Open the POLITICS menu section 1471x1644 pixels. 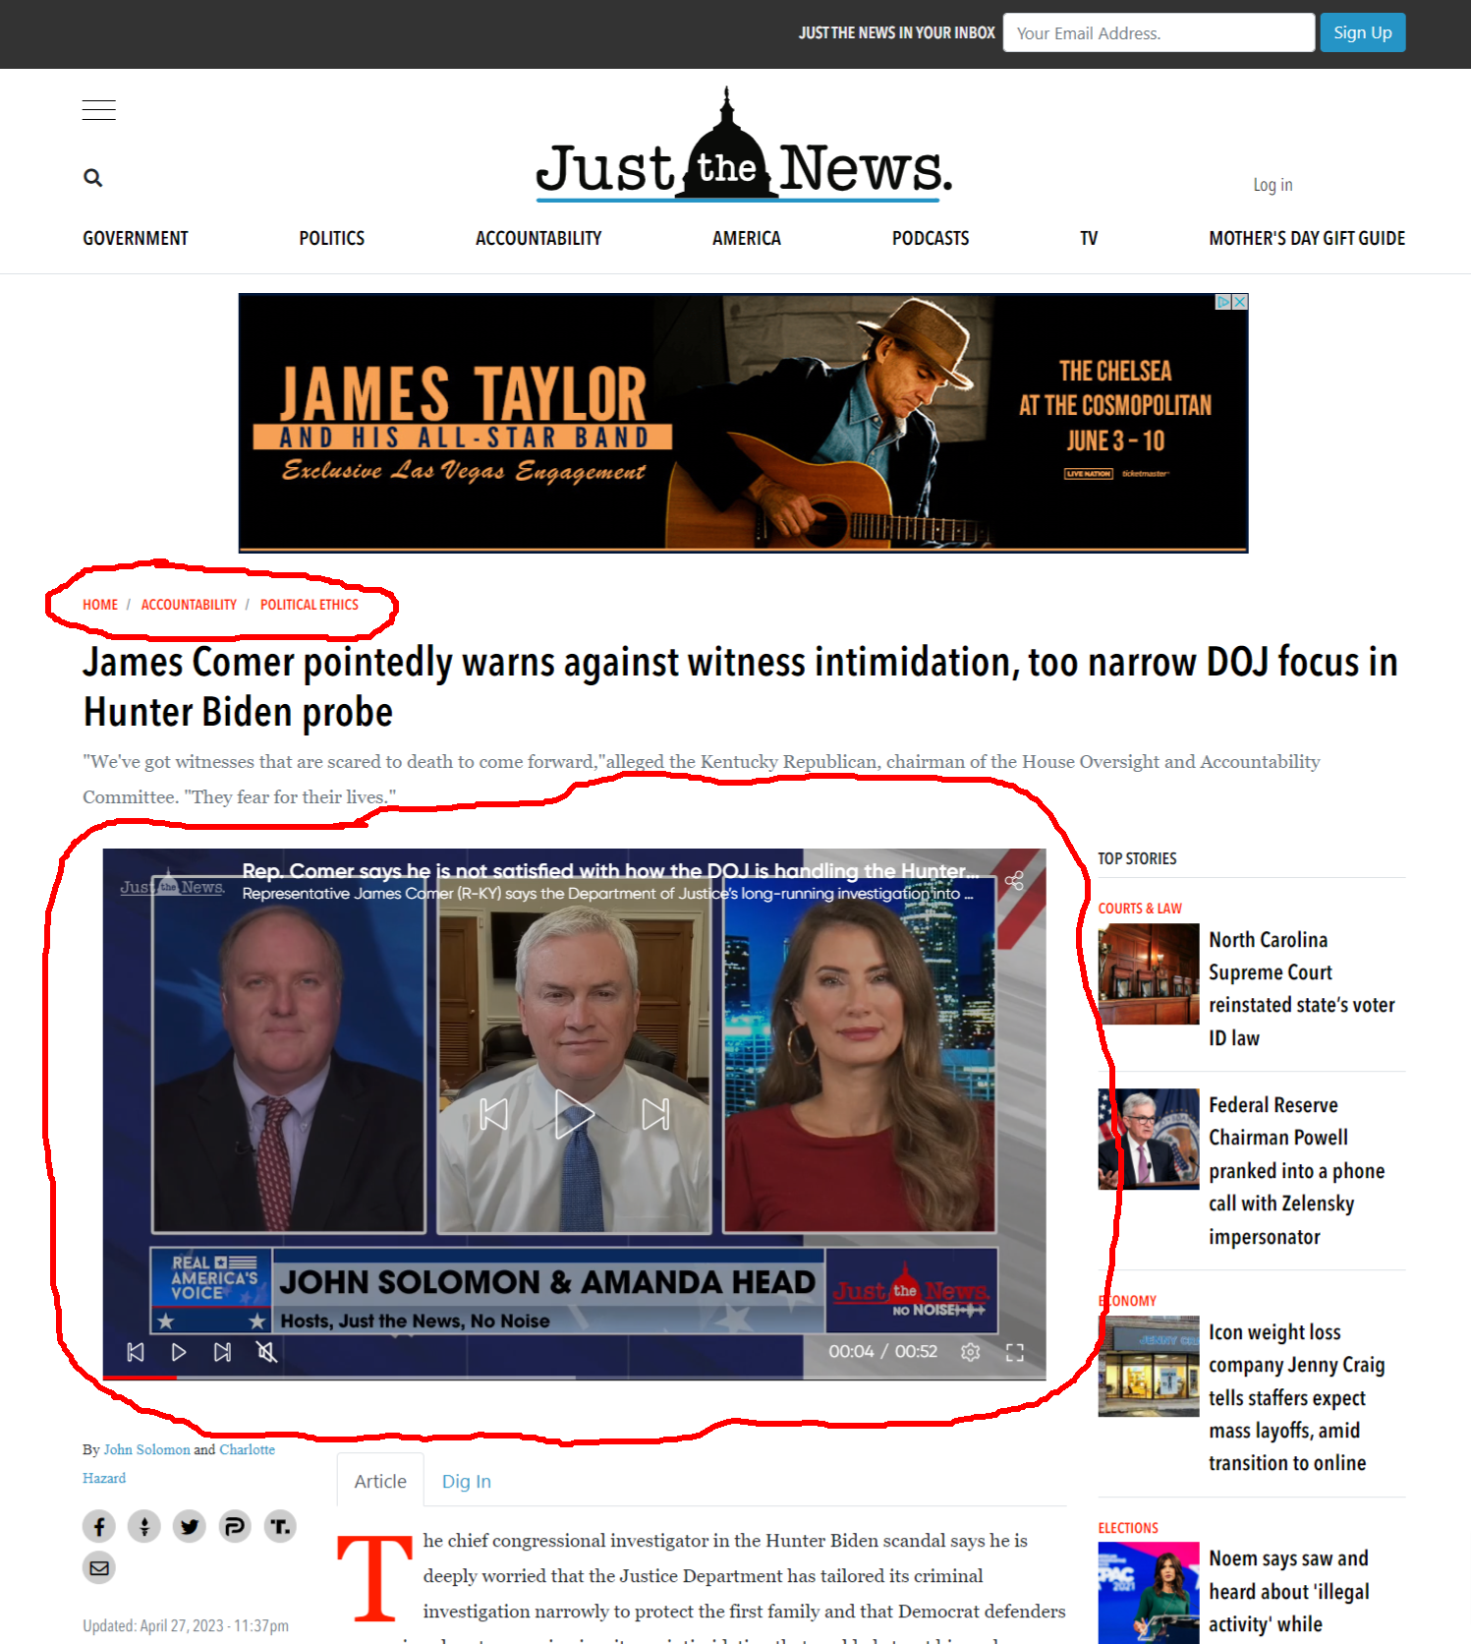332,238
